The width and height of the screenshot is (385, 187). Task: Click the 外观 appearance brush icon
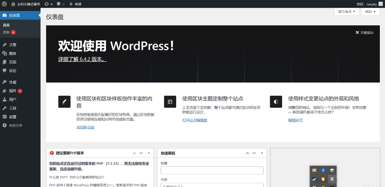(4, 82)
